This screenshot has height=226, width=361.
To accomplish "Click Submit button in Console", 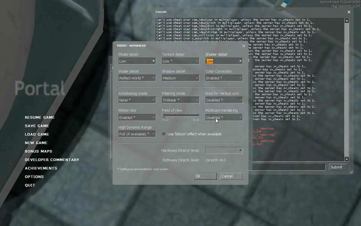I will pyautogui.click(x=338, y=167).
